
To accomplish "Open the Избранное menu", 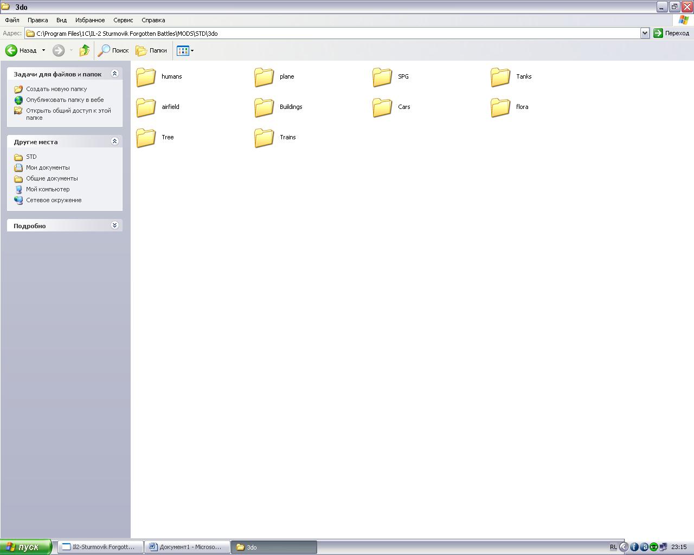I will click(x=90, y=20).
